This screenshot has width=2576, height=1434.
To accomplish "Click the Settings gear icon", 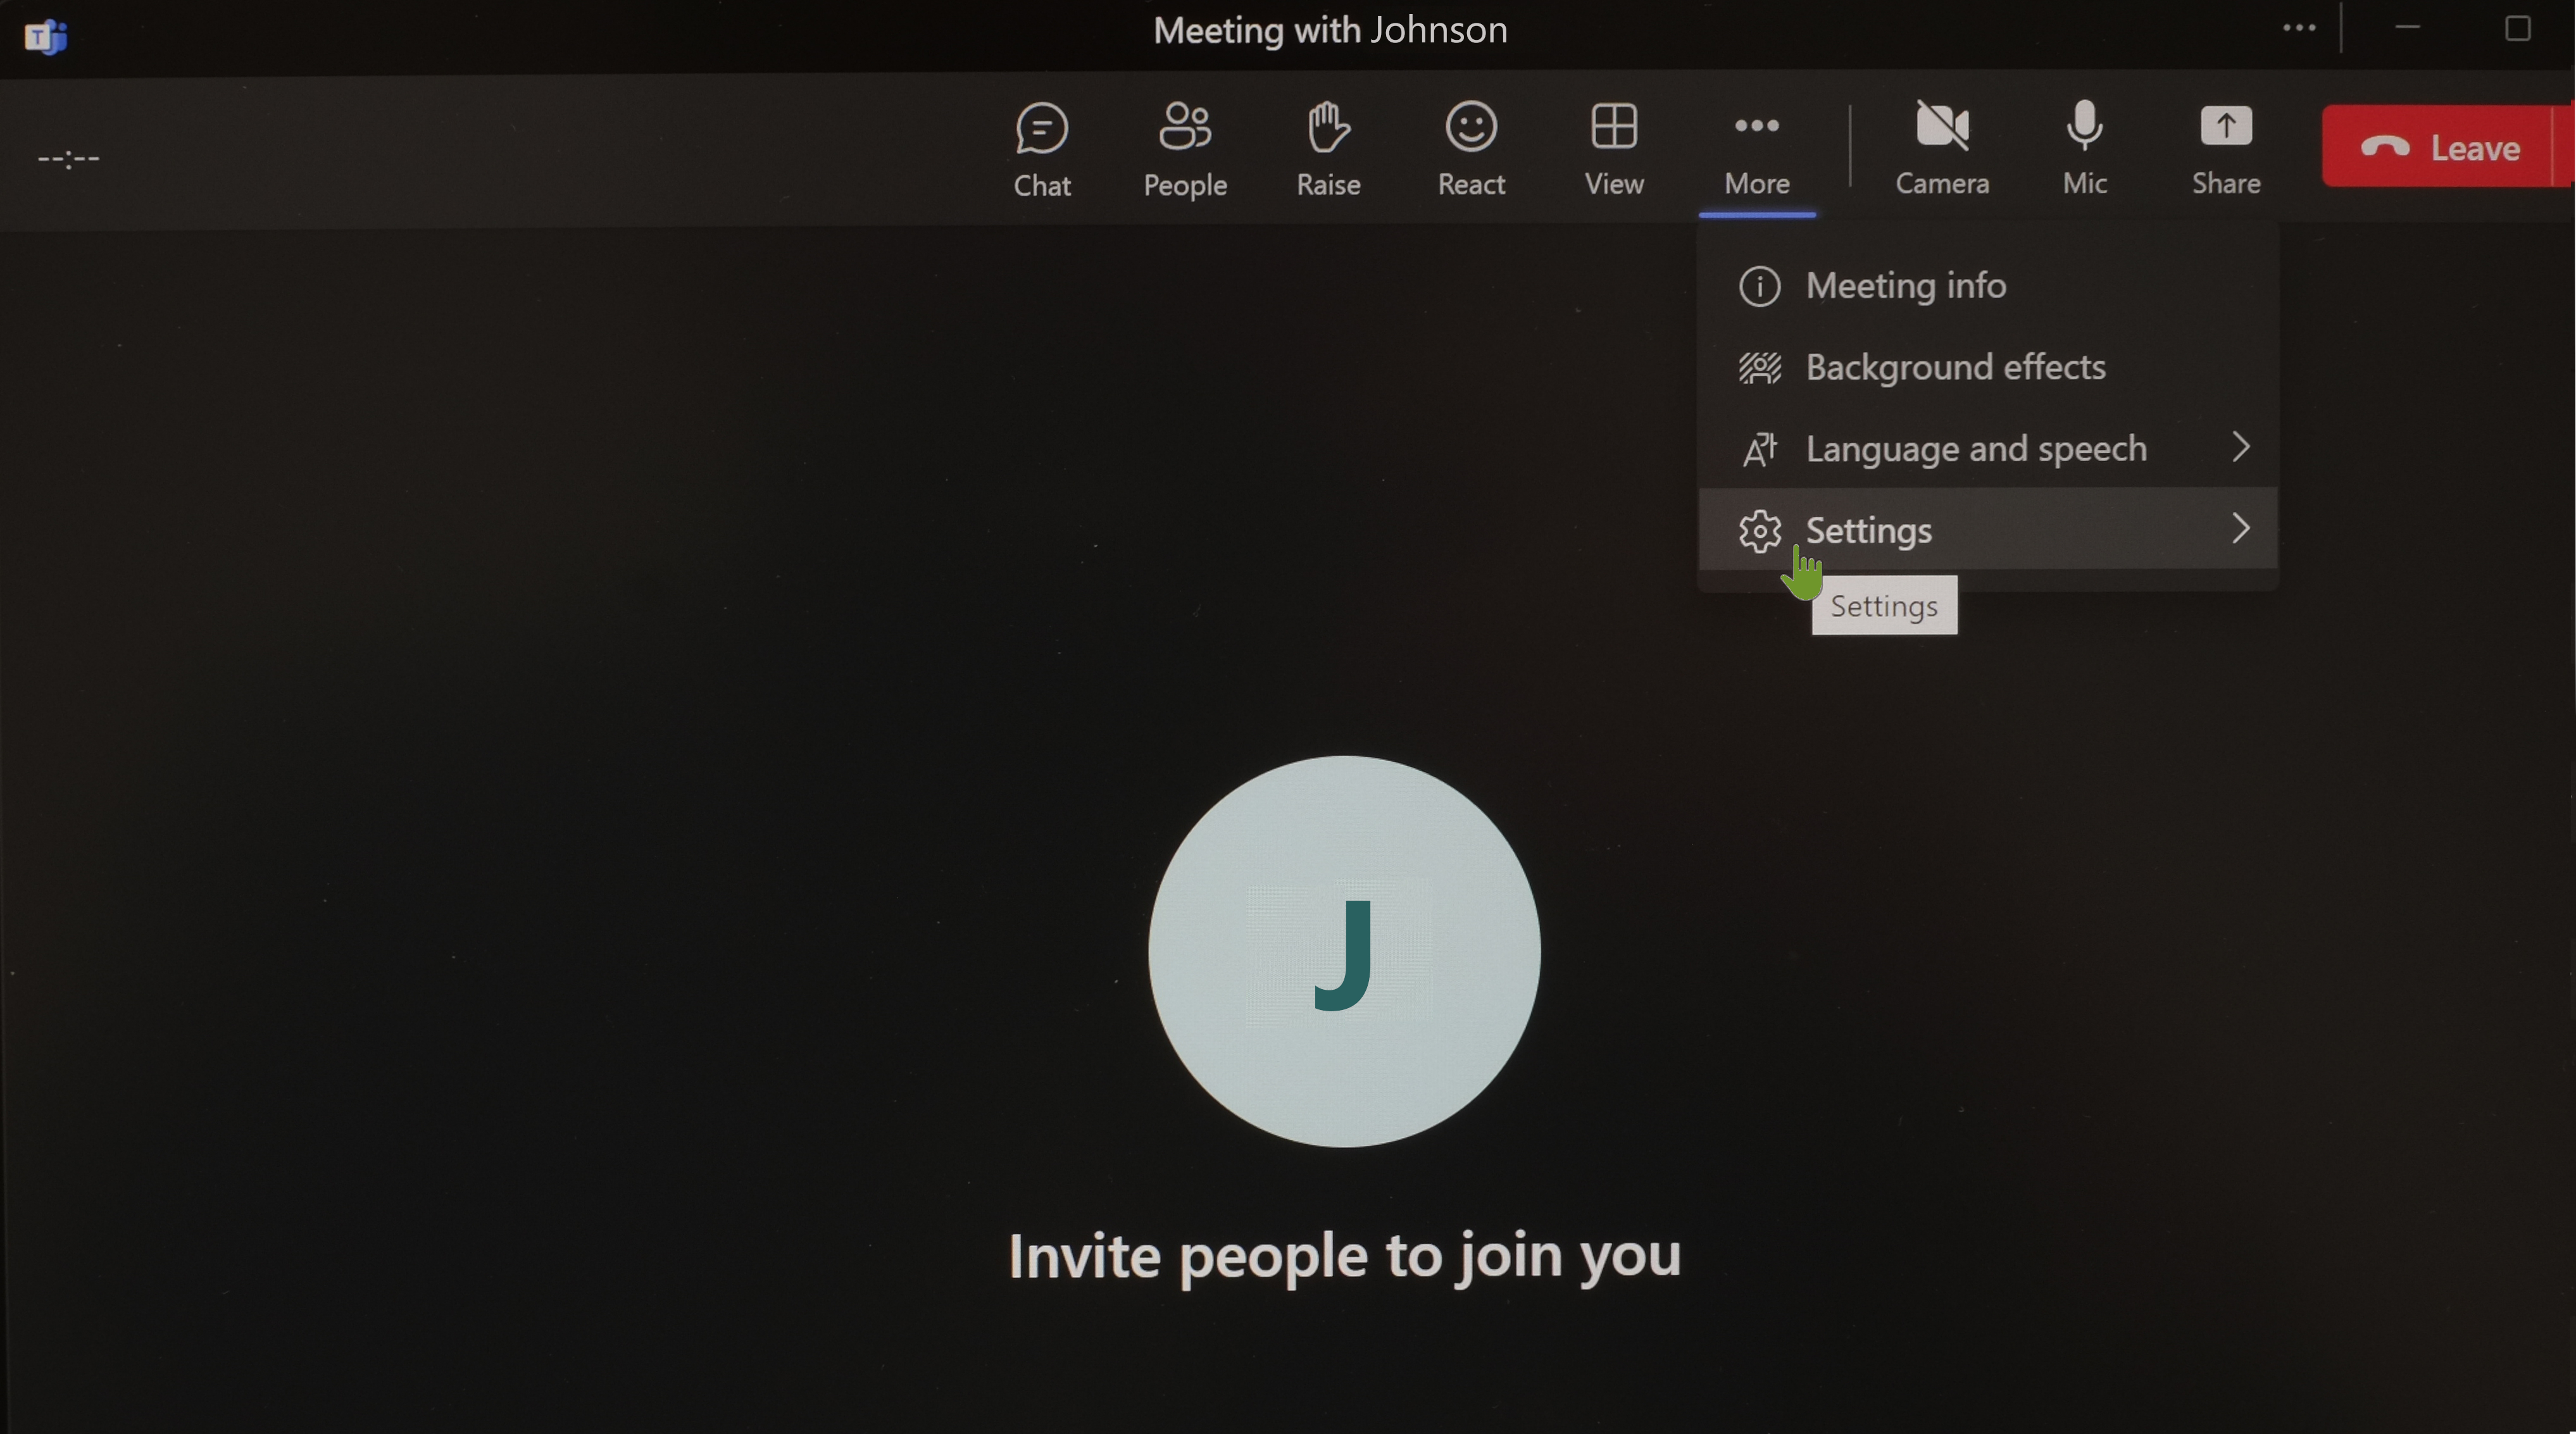I will point(1759,530).
